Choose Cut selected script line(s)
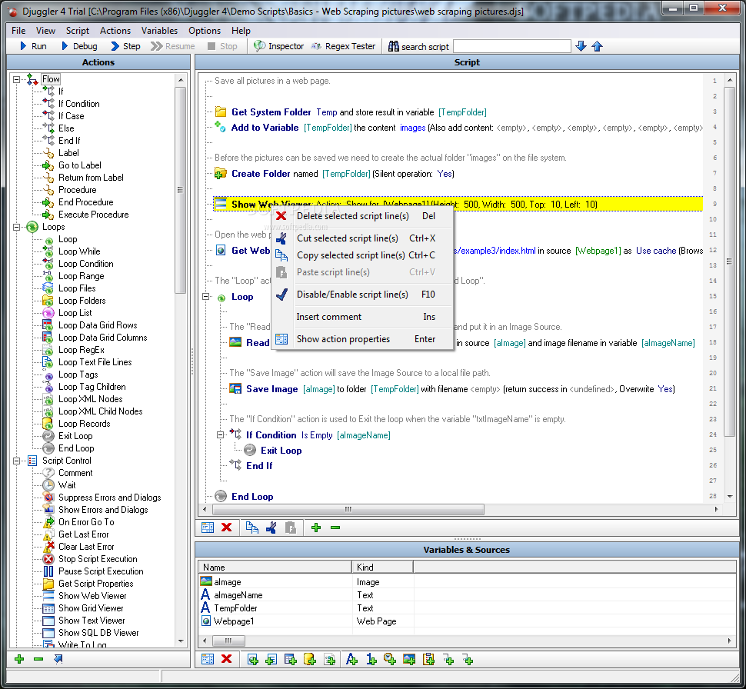 [362, 238]
